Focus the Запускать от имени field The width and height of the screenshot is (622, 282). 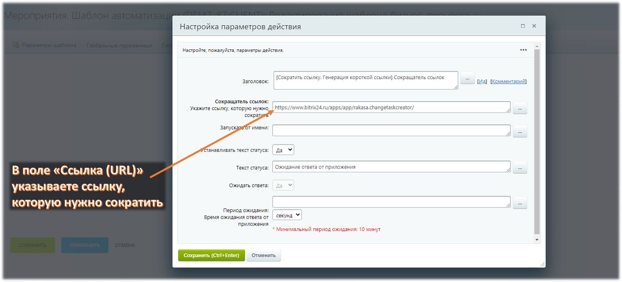(x=391, y=130)
